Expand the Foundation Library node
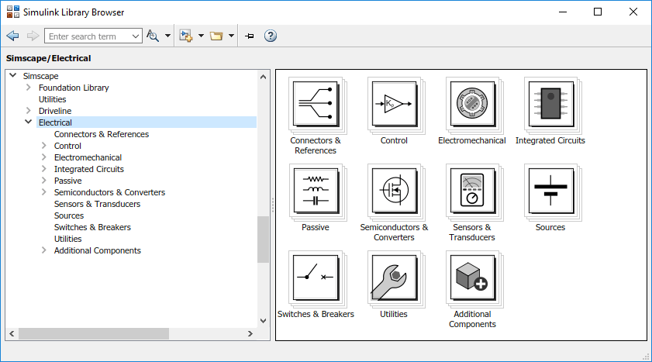This screenshot has height=362, width=652. (28, 88)
